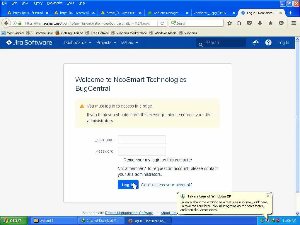The width and height of the screenshot is (300, 225).
Task: Click the browser Search bar
Action: coord(196,23)
